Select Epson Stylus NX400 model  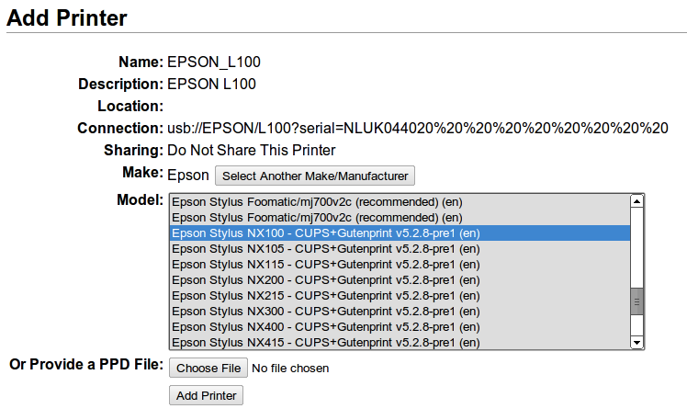[x=400, y=327]
